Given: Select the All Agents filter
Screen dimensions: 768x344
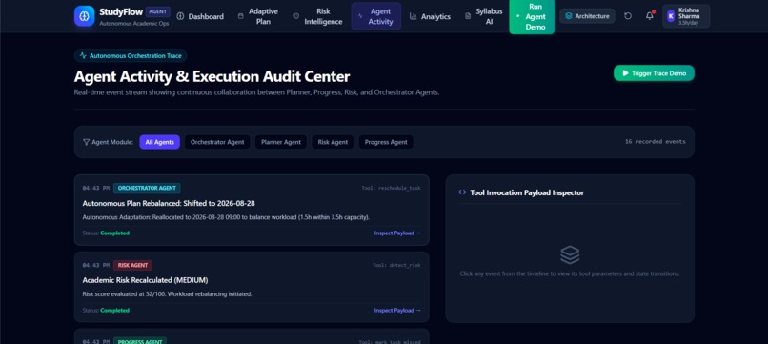Looking at the screenshot, I should coord(160,142).
